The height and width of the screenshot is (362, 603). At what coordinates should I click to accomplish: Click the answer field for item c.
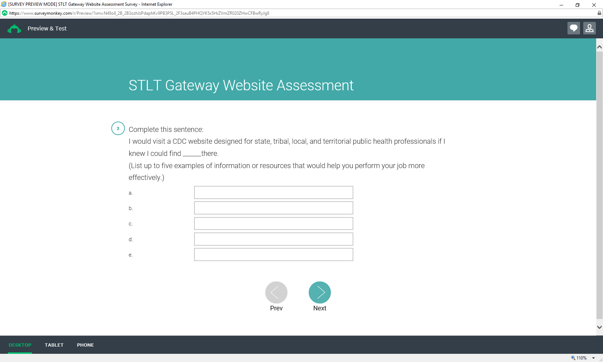pos(274,224)
